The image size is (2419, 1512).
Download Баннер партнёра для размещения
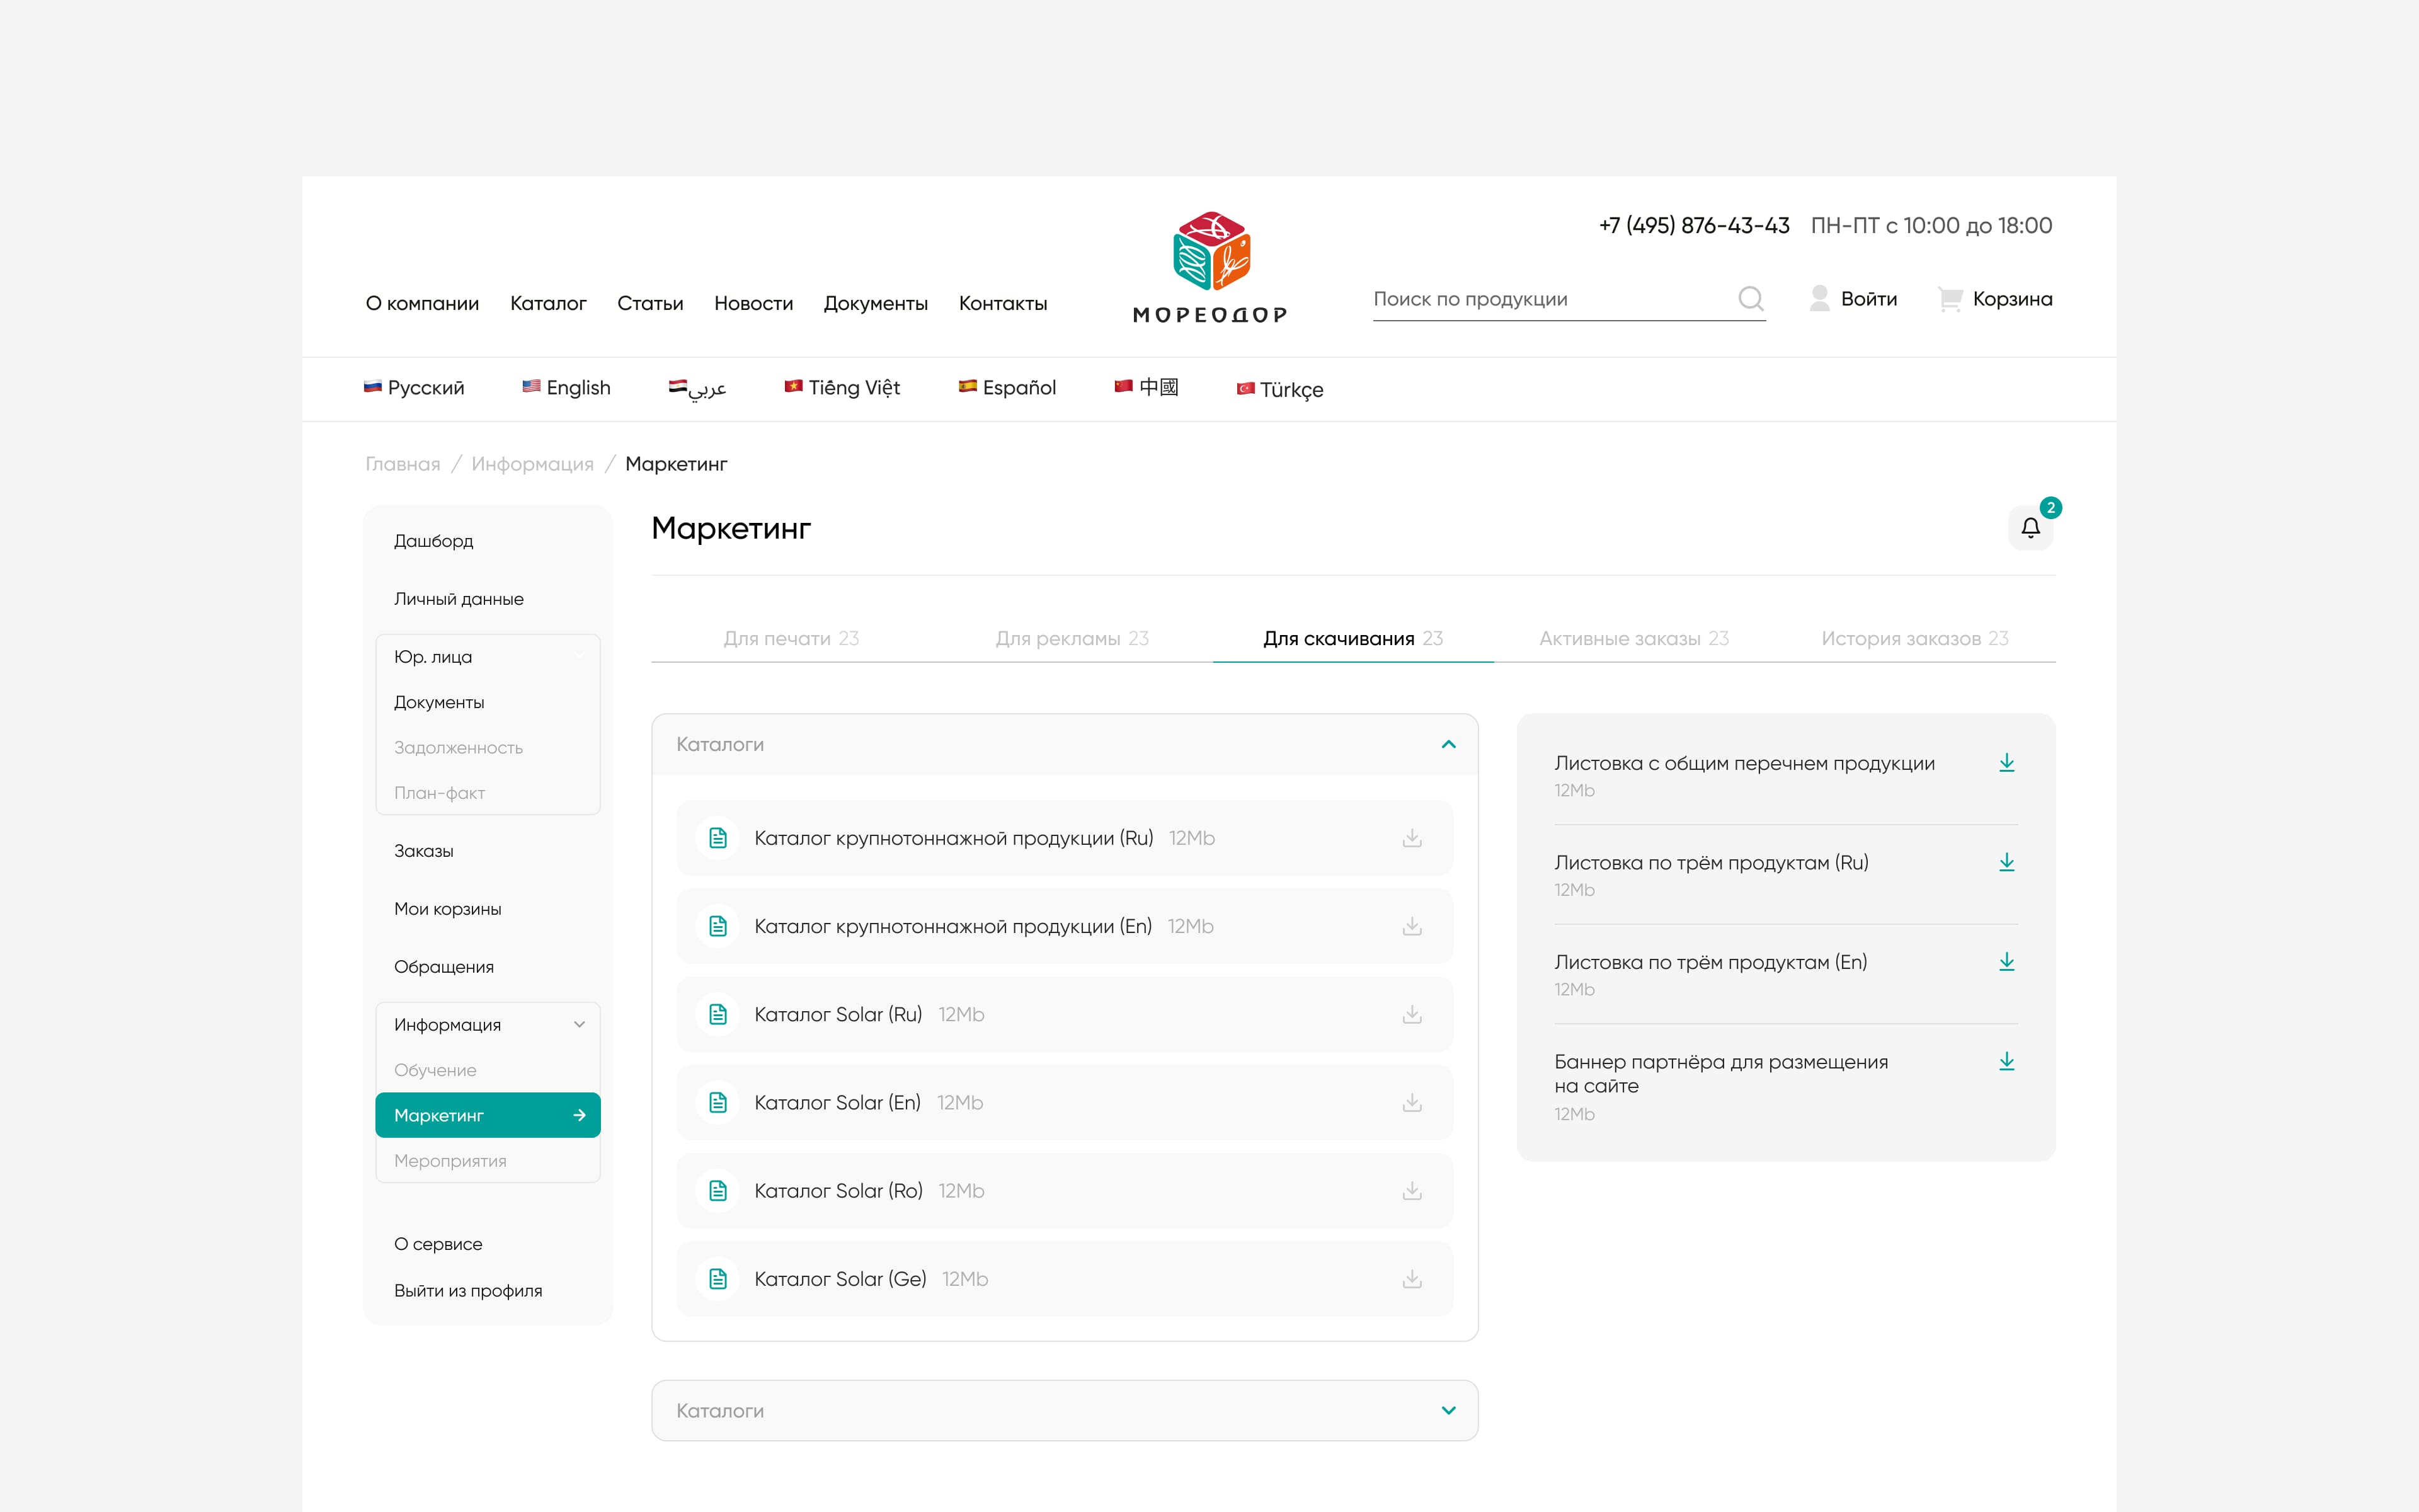[2006, 1062]
